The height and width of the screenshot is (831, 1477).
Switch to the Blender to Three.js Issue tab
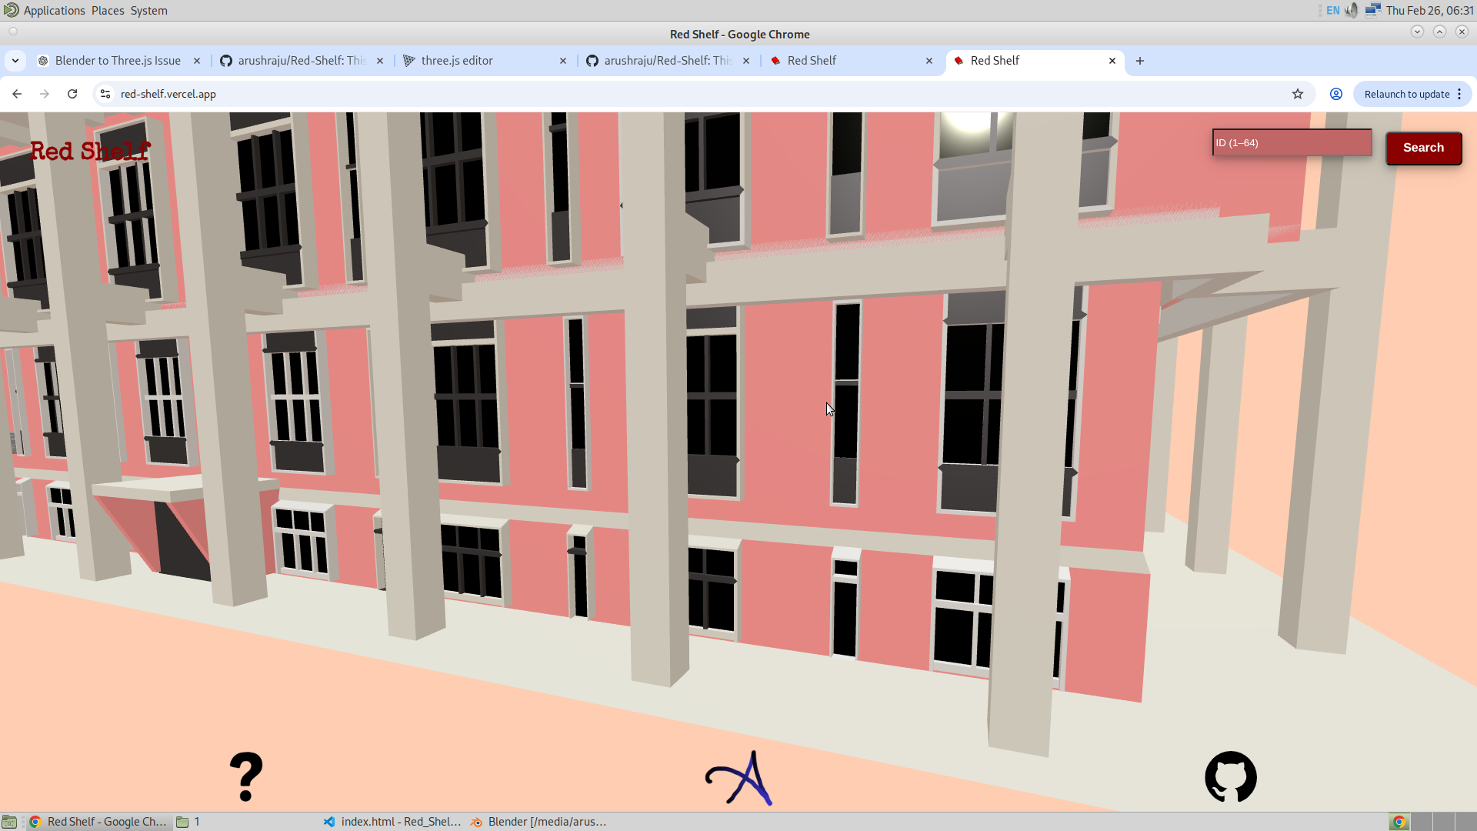coord(115,60)
